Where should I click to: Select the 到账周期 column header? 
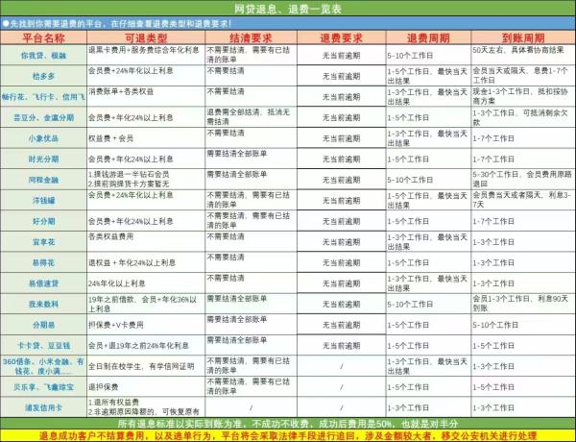(523, 37)
